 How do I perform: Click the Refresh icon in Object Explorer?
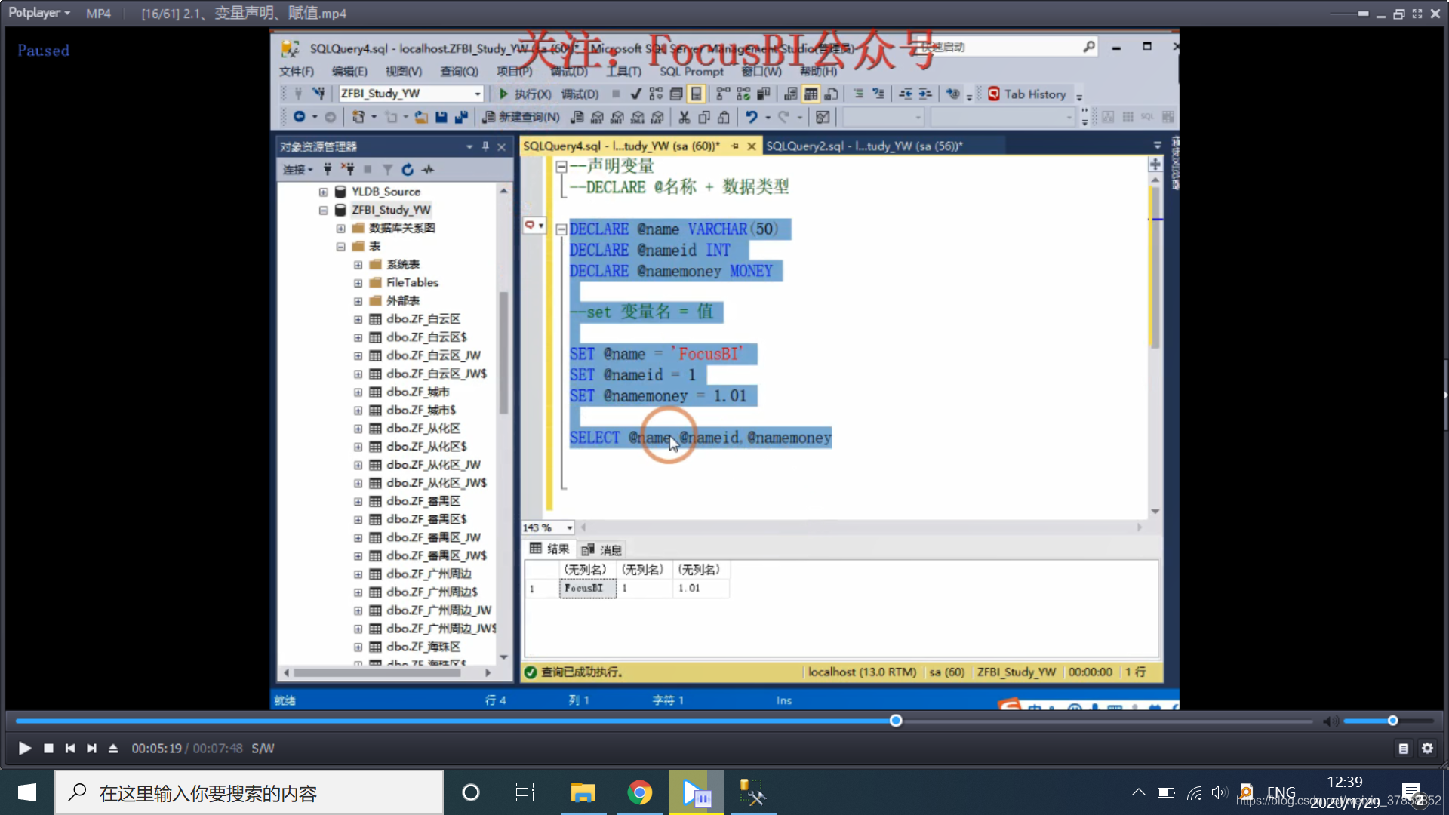[x=408, y=169]
